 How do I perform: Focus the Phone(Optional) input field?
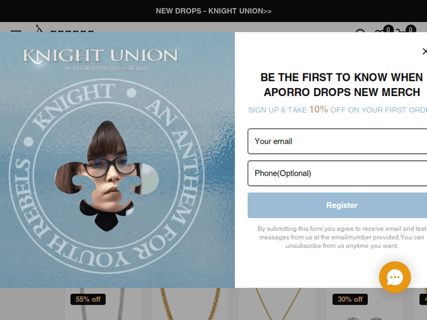coord(337,173)
